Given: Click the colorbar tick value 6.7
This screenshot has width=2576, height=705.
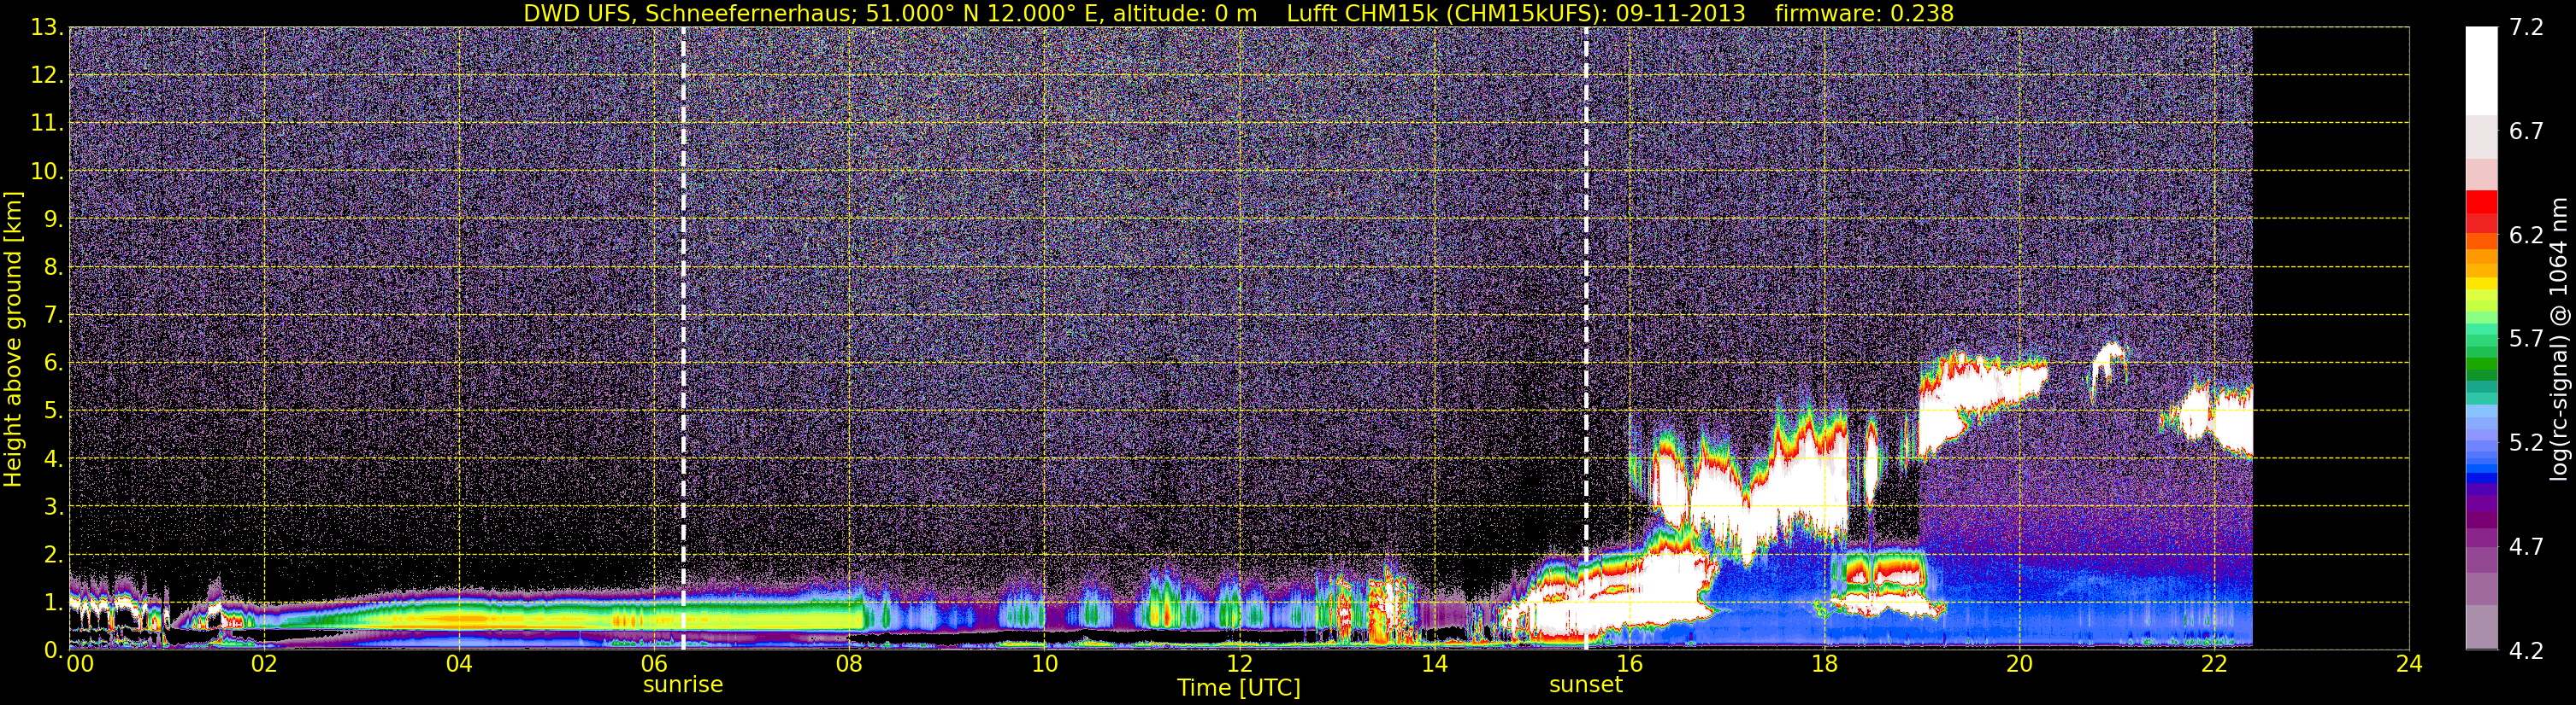Looking at the screenshot, I should click(2526, 131).
